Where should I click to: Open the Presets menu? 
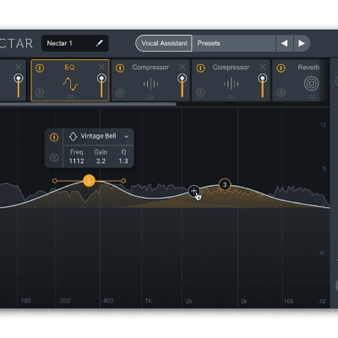(x=233, y=43)
